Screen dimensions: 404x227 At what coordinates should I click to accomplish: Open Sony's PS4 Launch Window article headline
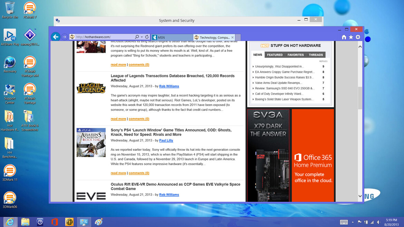pos(171,132)
